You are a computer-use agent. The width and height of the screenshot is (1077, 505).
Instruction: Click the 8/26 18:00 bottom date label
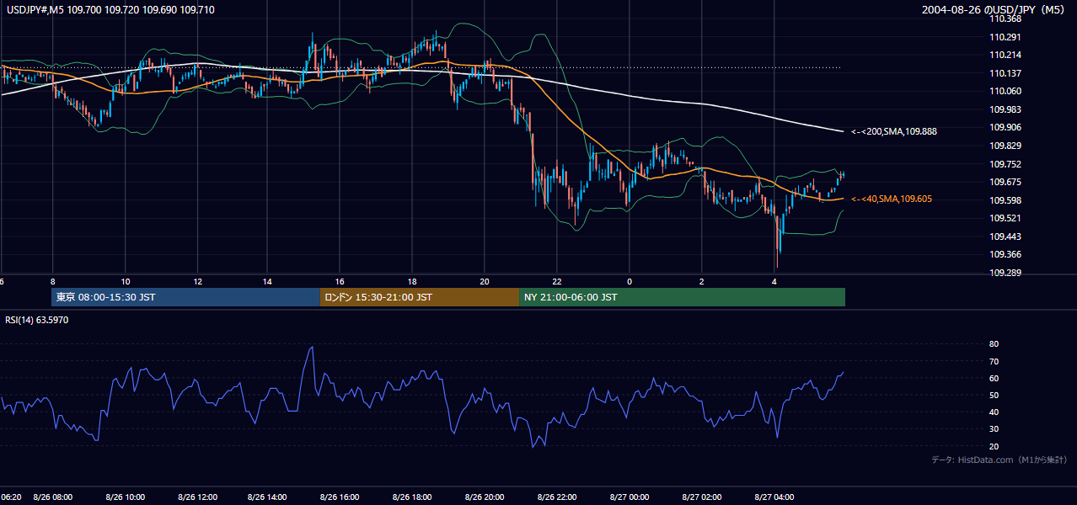412,497
